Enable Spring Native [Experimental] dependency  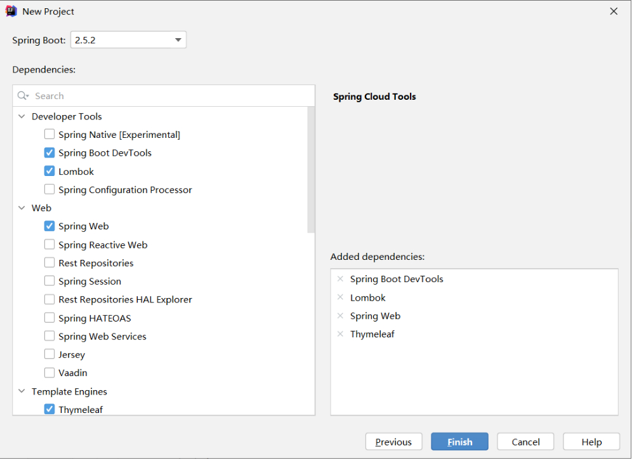point(49,135)
